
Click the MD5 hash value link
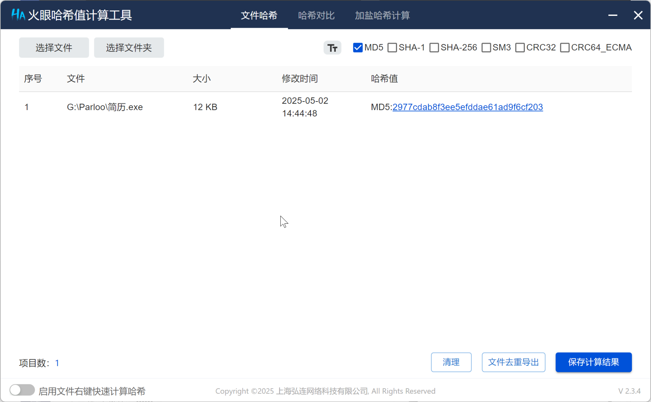point(467,107)
